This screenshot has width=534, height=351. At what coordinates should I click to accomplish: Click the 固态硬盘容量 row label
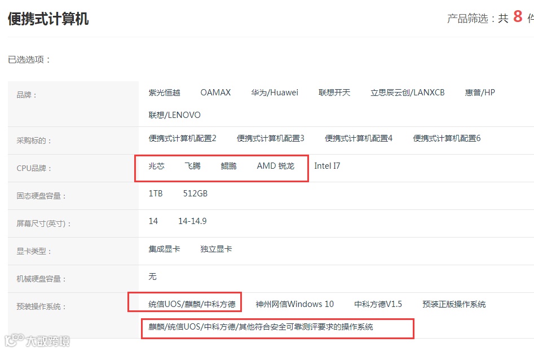click(x=41, y=196)
